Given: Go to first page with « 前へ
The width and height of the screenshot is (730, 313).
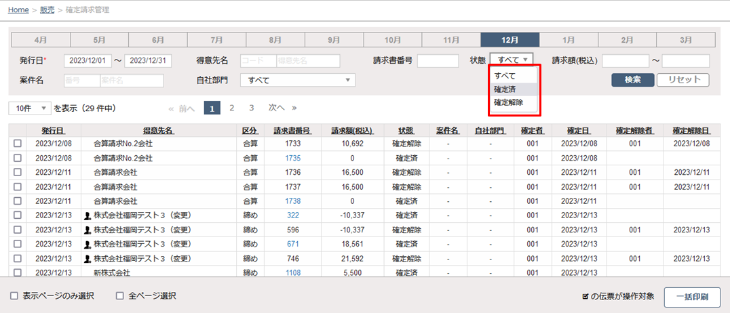Looking at the screenshot, I should pyautogui.click(x=181, y=108).
